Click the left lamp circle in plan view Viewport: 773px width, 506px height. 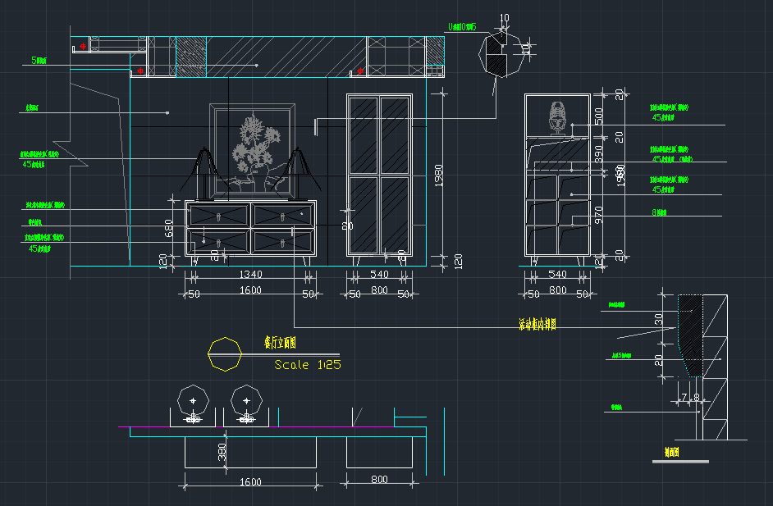coord(194,401)
